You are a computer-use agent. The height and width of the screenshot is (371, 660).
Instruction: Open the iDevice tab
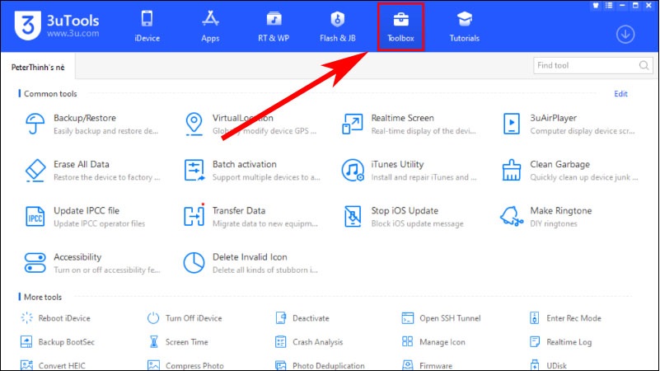[147, 26]
